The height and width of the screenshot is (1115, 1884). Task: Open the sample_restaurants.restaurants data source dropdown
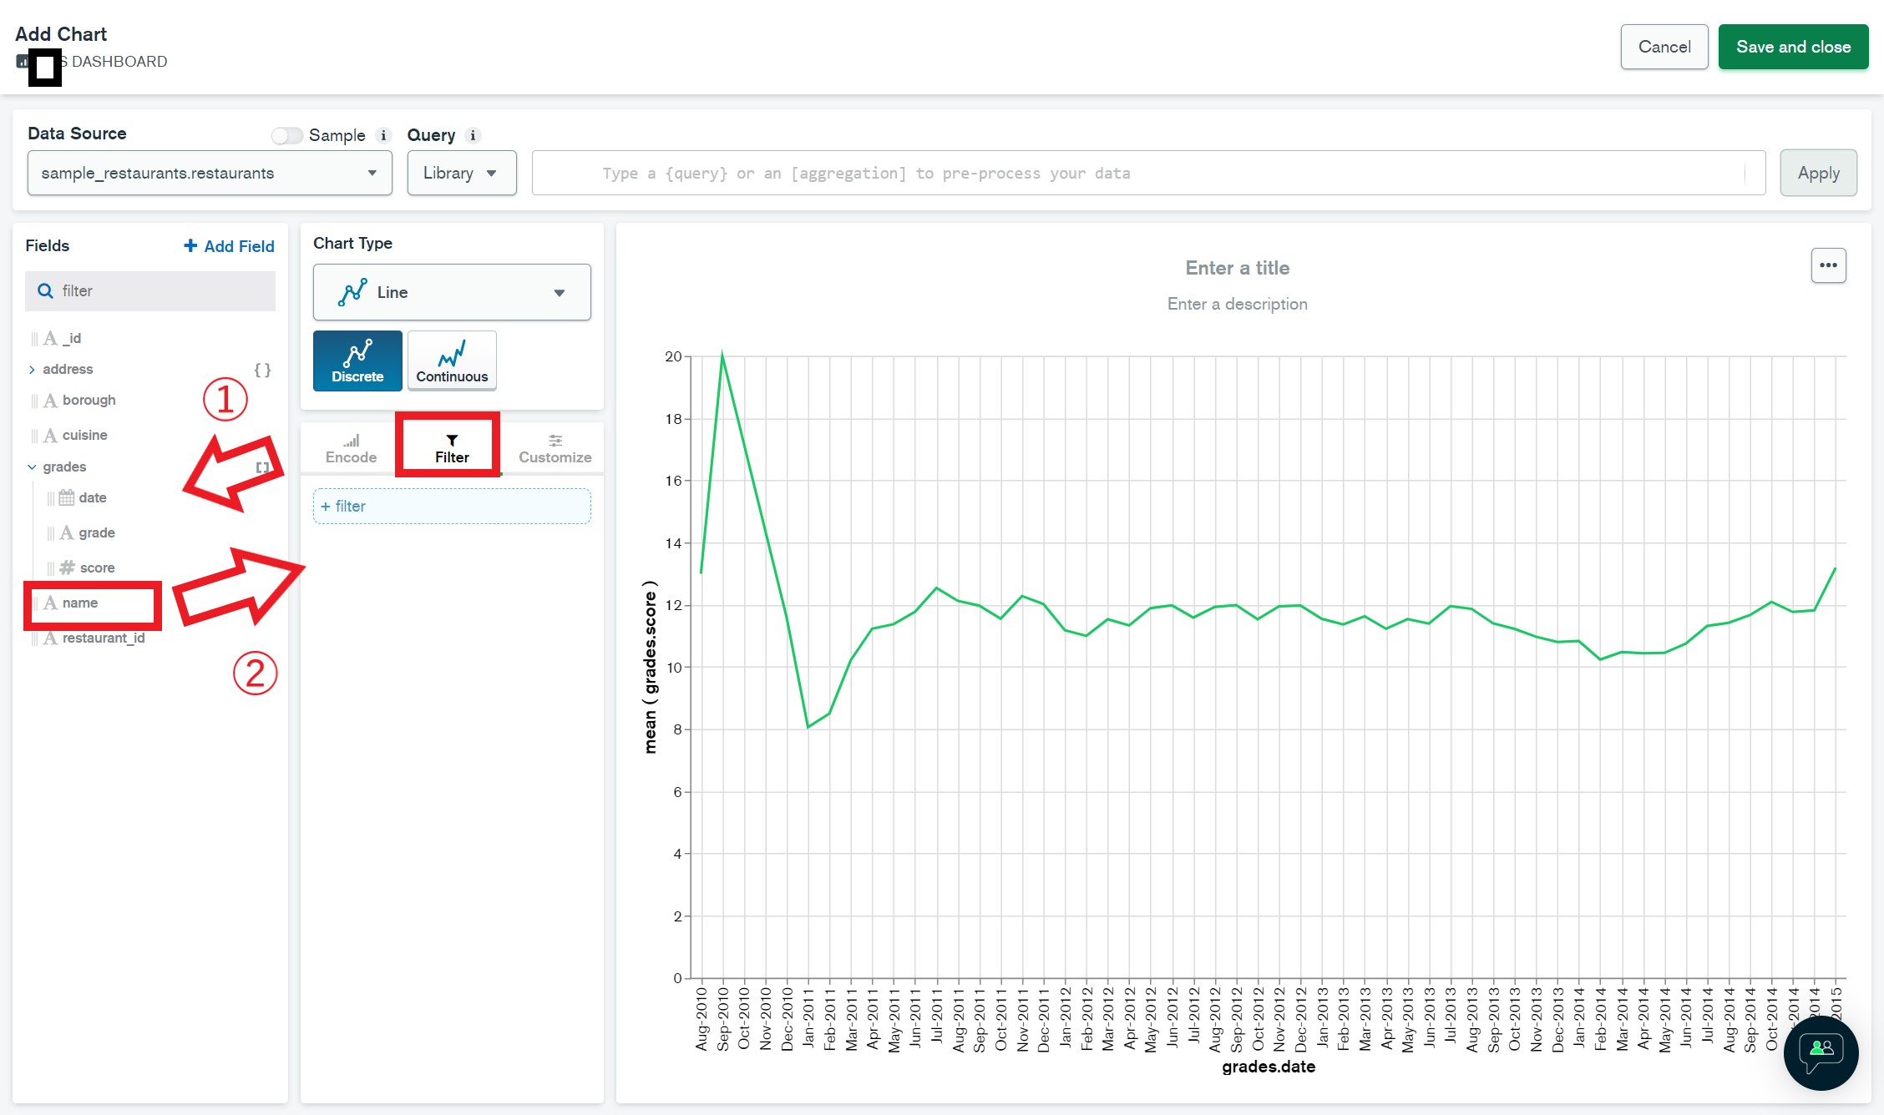point(210,174)
